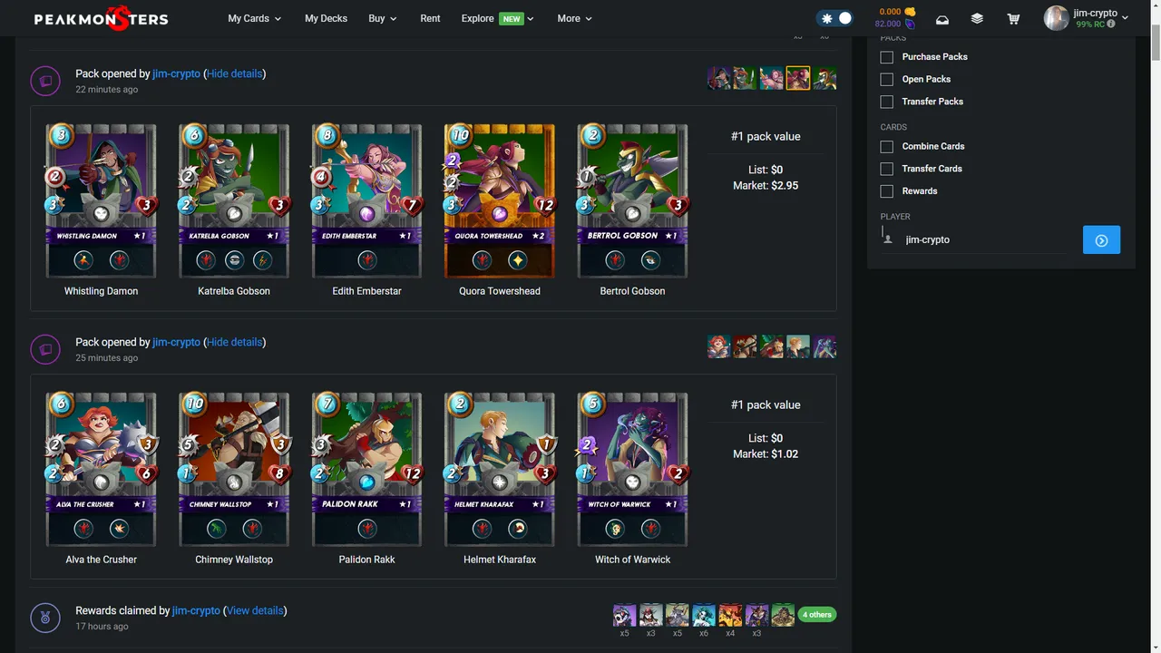Show the 4 others reward cards
This screenshot has width=1161, height=653.
pyautogui.click(x=816, y=615)
